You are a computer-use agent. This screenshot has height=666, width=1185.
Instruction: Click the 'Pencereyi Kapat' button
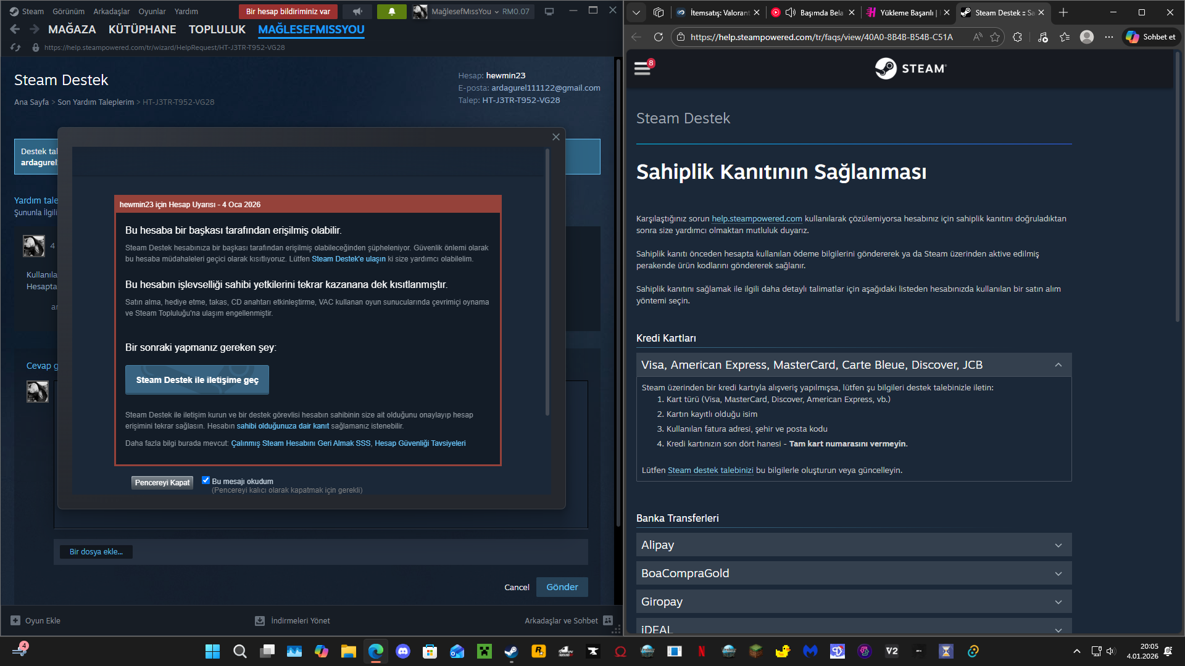click(x=162, y=483)
